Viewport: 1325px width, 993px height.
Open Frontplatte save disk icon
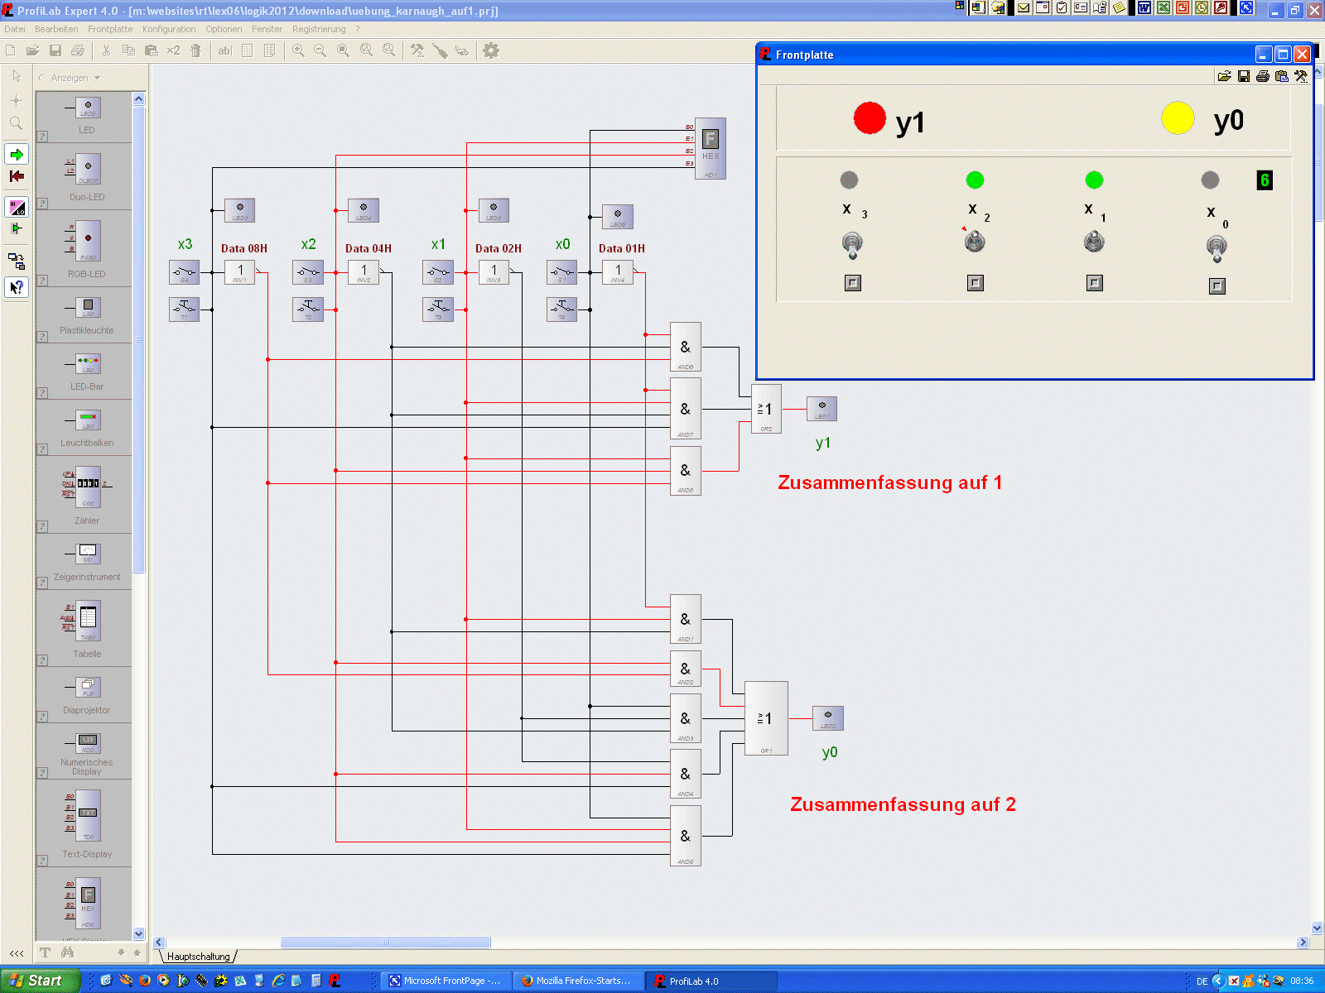coord(1244,76)
